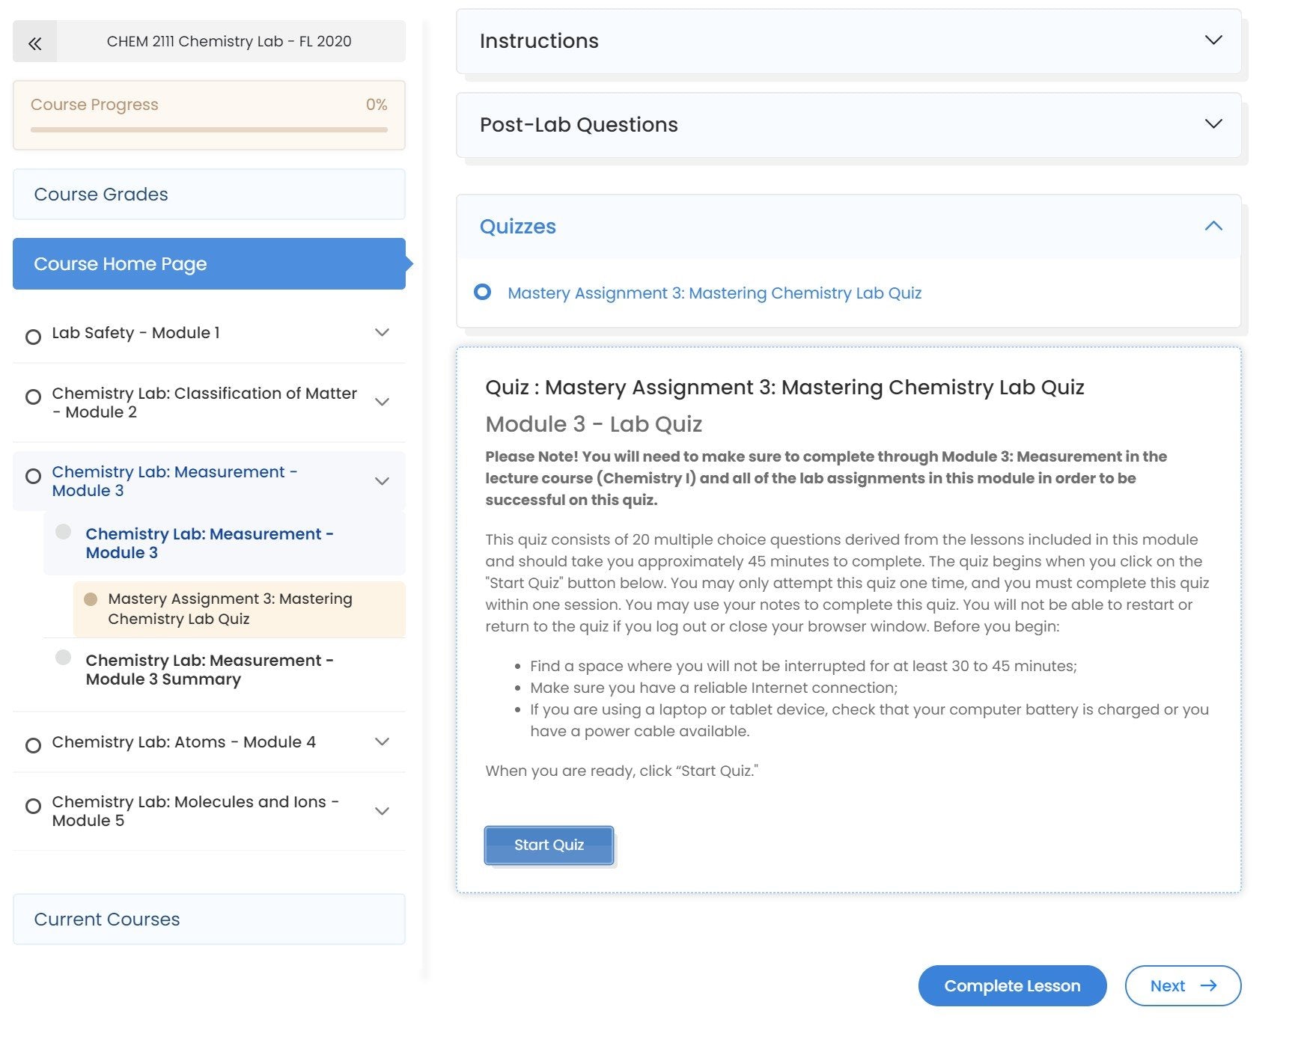The image size is (1298, 1037).
Task: Collapse sidebar with double-chevron icon
Action: pyautogui.click(x=34, y=43)
